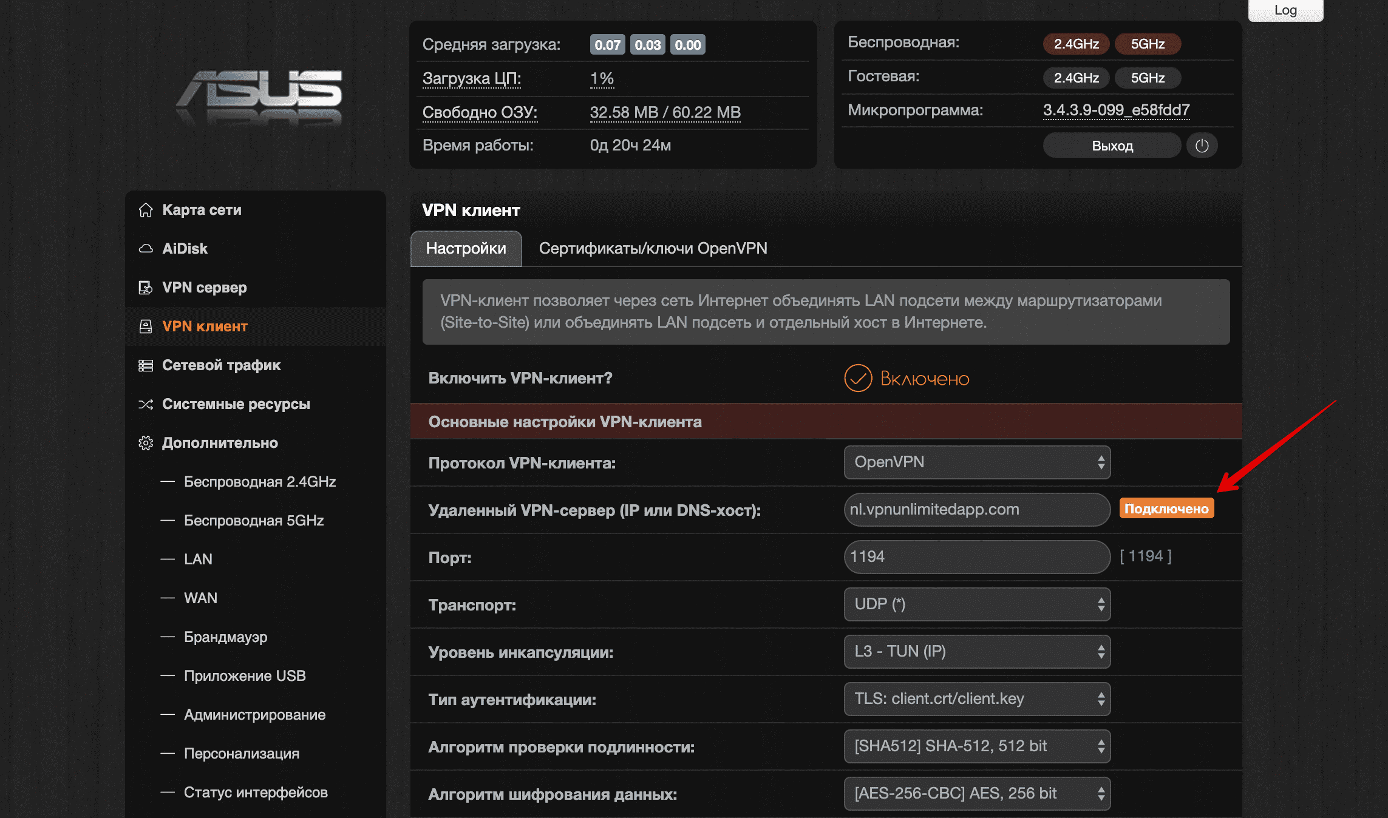Click the Network Map house icon
1388x818 pixels.
coord(146,210)
